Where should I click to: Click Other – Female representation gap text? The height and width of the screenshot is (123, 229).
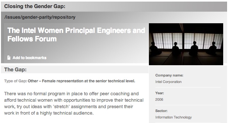tap(81, 81)
